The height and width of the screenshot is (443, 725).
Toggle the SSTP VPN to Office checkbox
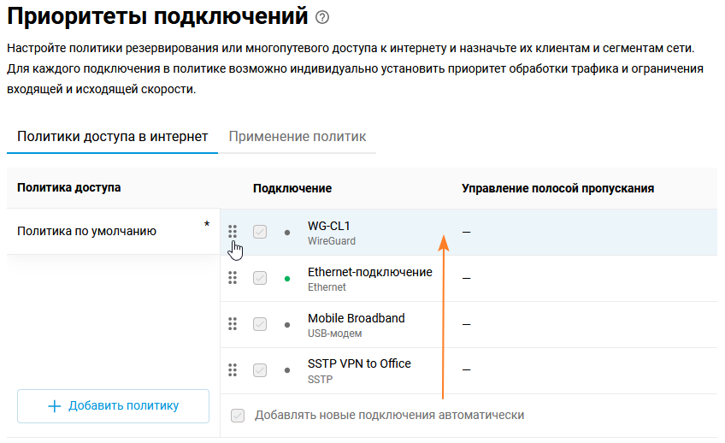[260, 370]
